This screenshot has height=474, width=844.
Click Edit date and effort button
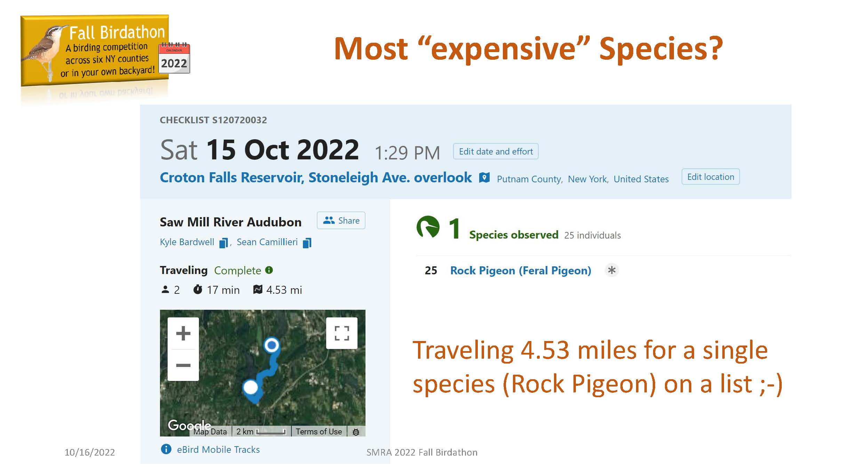point(496,151)
